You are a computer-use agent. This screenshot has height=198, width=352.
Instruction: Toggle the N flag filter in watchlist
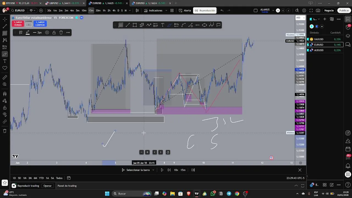322,26
